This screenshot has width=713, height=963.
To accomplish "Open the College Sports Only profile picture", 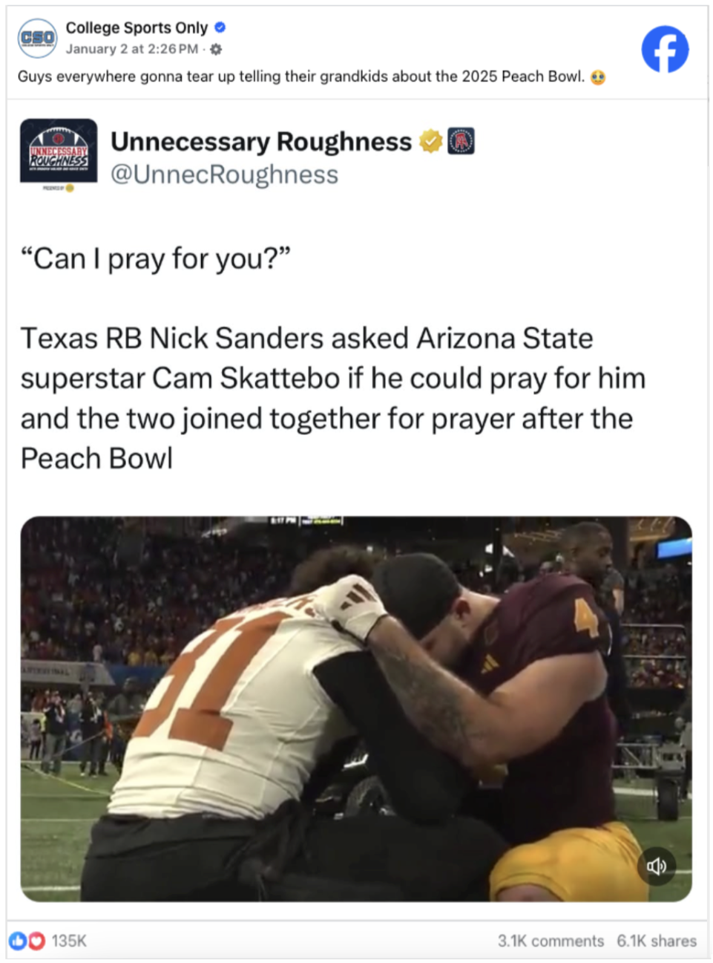I will tap(37, 38).
